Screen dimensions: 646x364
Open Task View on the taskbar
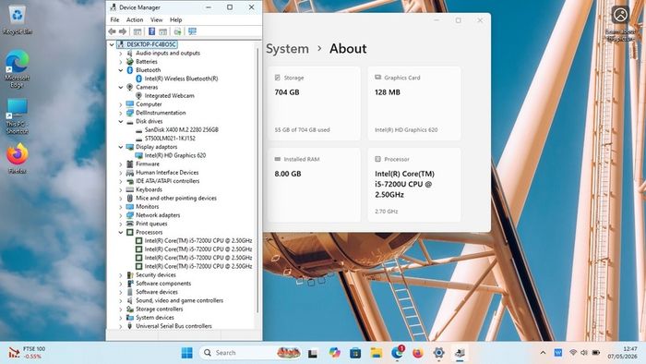pos(313,353)
